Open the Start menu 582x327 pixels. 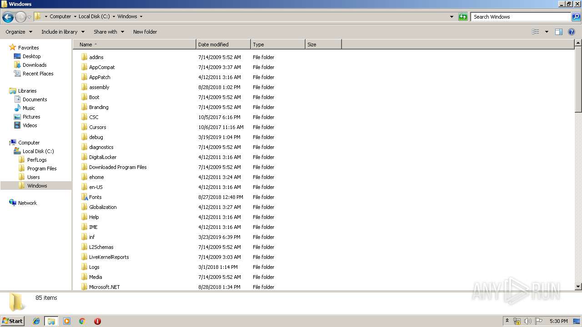[x=13, y=321]
